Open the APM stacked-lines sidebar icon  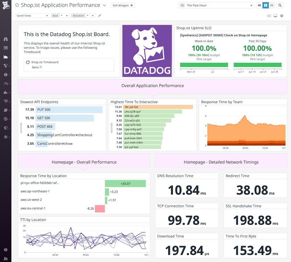click(6, 101)
